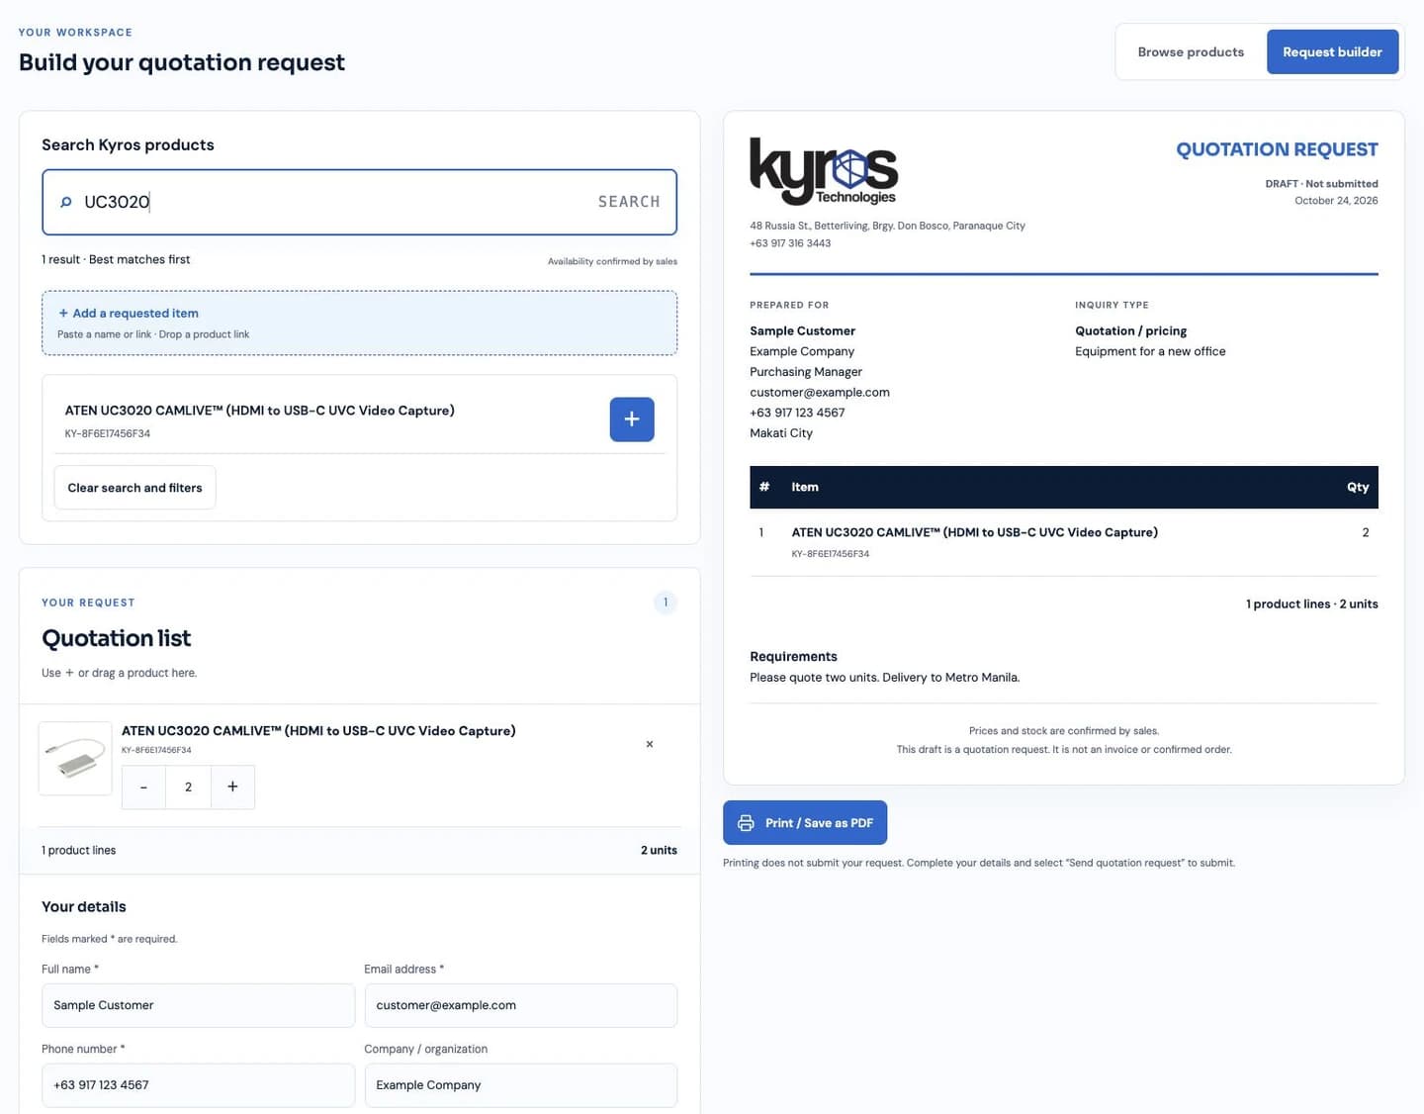Edit the Phone number field

(x=198, y=1085)
